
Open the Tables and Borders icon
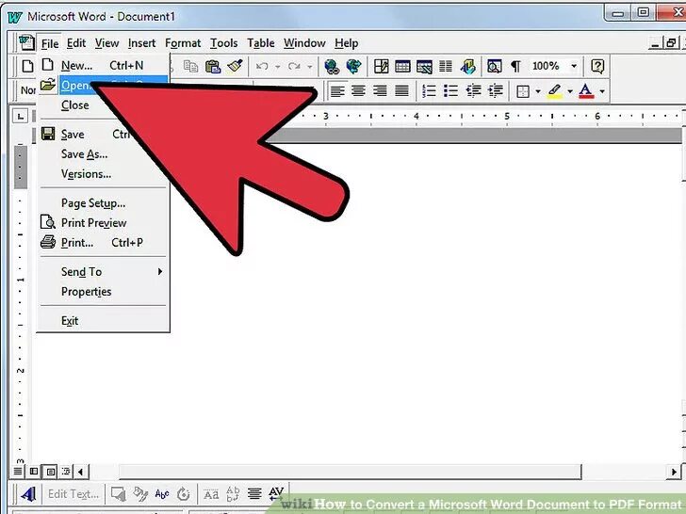coord(381,67)
